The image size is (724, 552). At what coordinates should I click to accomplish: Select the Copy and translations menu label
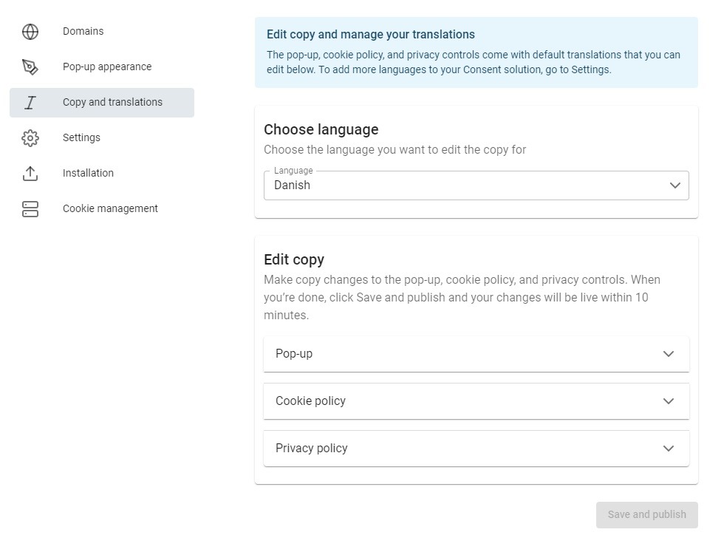pos(112,103)
